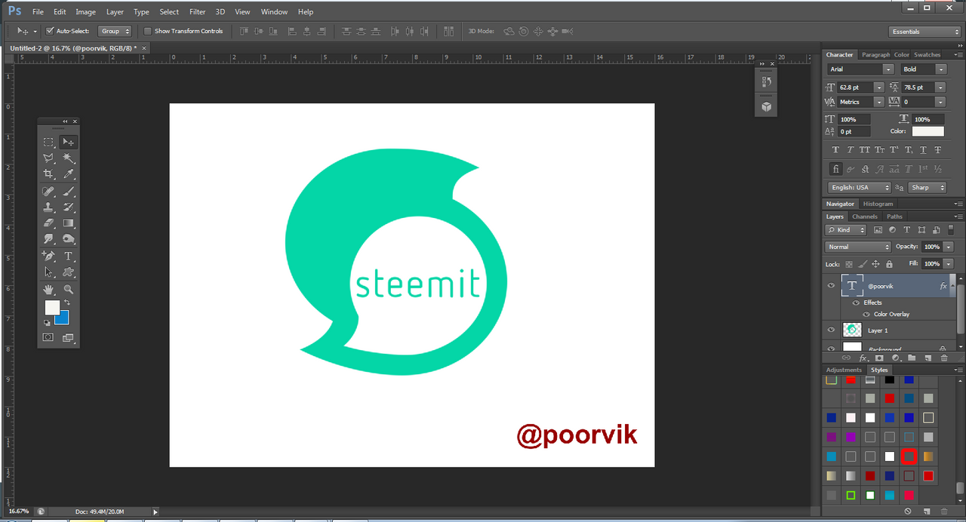Select the Move tool in tools panel
Viewport: 966px width, 522px height.
[x=69, y=142]
